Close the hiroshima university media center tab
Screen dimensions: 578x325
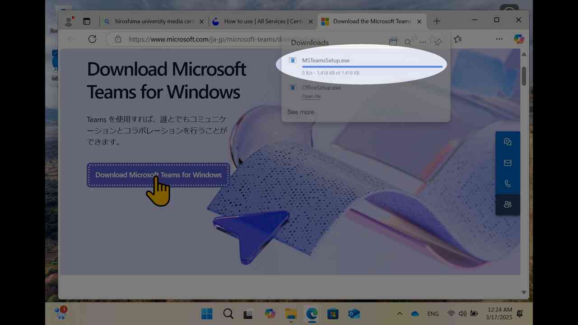tap(201, 21)
